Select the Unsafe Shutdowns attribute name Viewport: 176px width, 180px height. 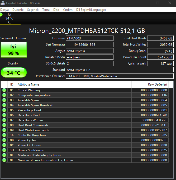[31, 150]
